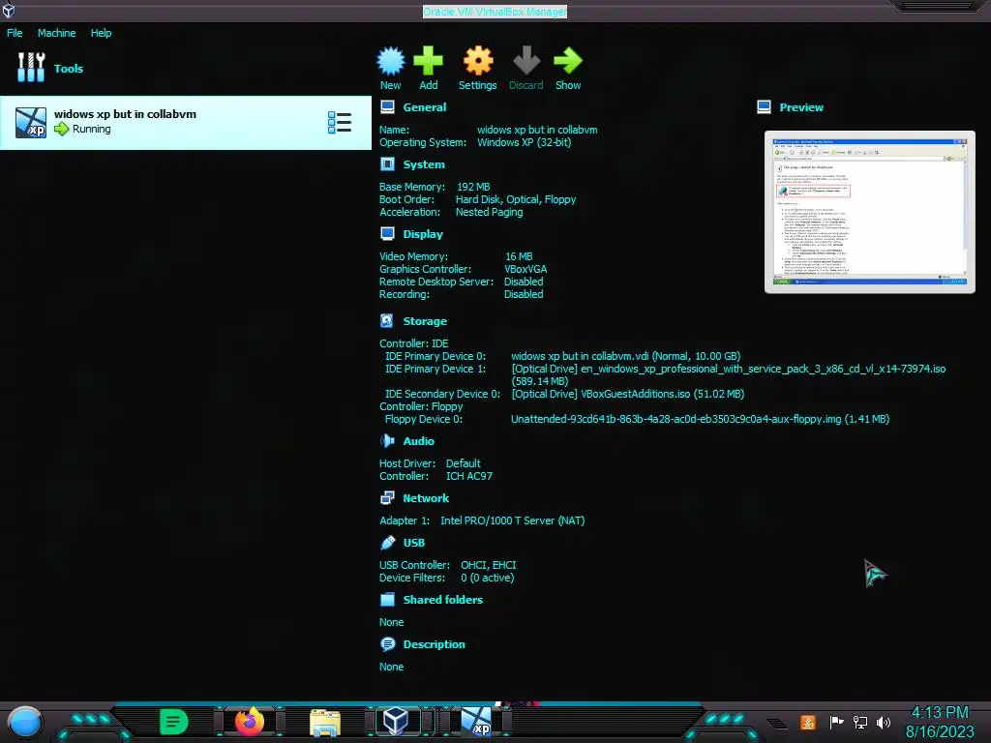Open the Start orb on taskbar
The image size is (991, 743).
(25, 722)
